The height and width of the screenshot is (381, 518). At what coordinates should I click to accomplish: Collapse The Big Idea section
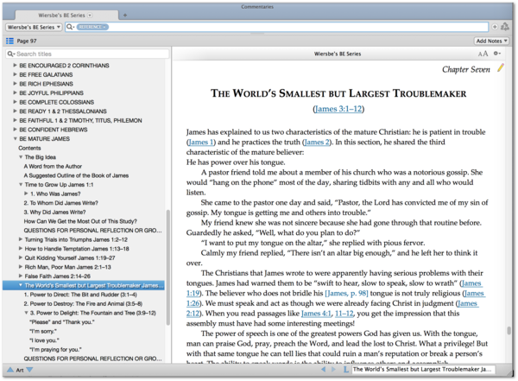click(21, 157)
